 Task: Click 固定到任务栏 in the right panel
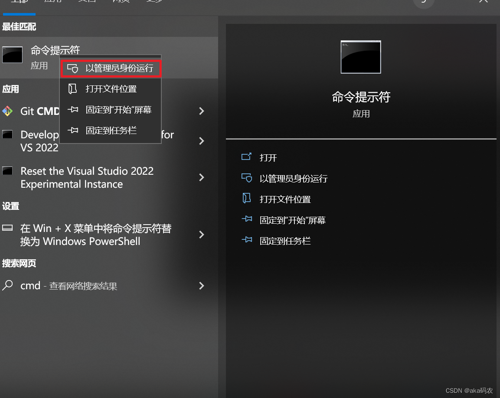[x=285, y=241]
